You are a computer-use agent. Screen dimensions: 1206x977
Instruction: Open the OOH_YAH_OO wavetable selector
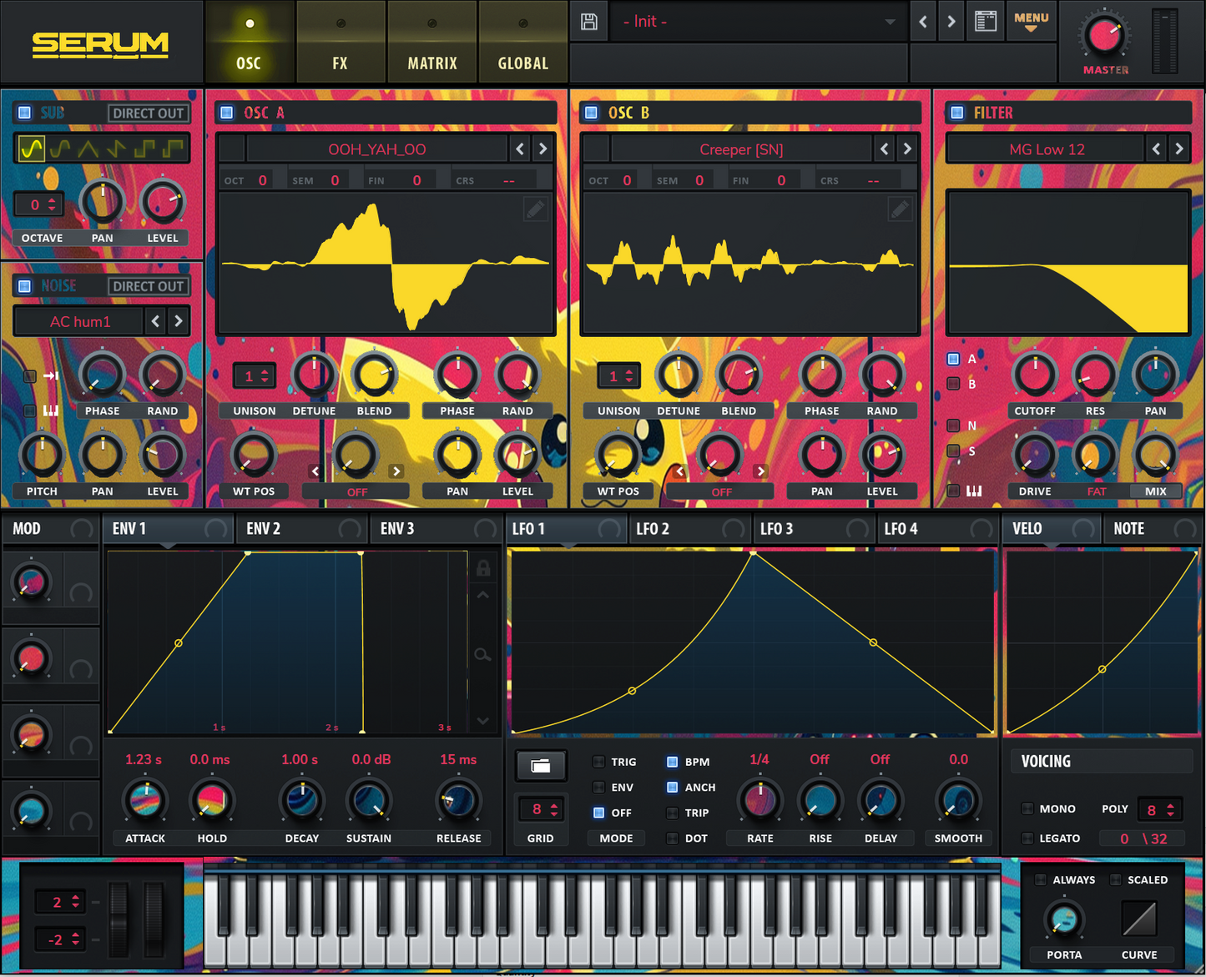[377, 149]
